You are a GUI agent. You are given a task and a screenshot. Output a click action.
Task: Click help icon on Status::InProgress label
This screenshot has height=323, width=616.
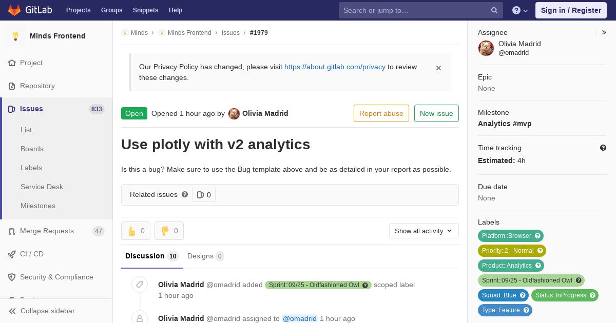click(592, 295)
